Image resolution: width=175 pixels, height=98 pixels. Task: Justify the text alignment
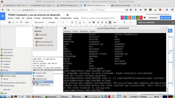110,22
